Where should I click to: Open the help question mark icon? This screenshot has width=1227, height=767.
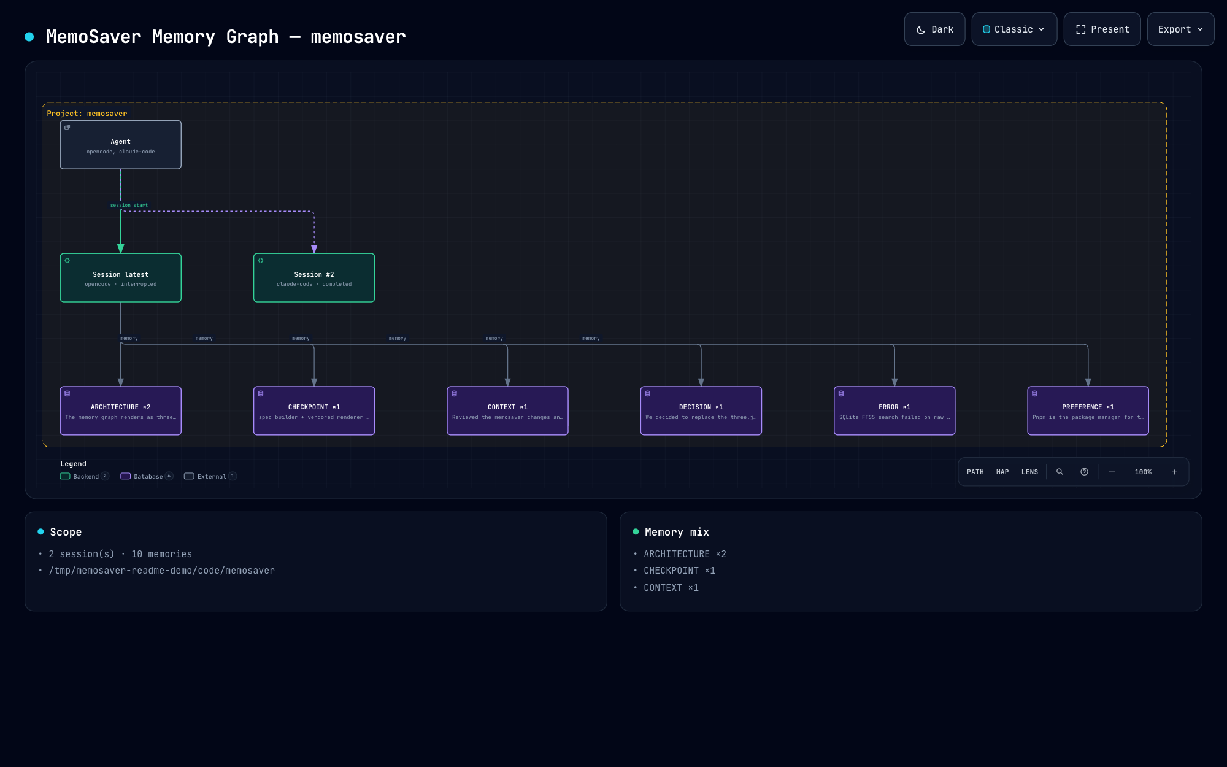[1084, 472]
